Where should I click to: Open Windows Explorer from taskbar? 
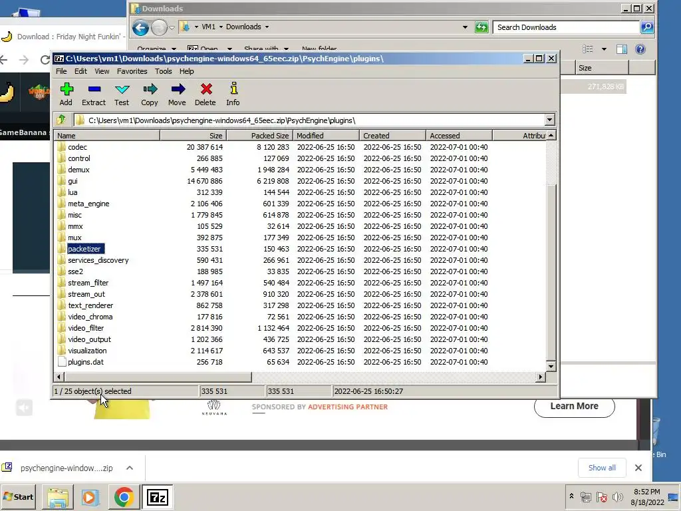pyautogui.click(x=58, y=497)
